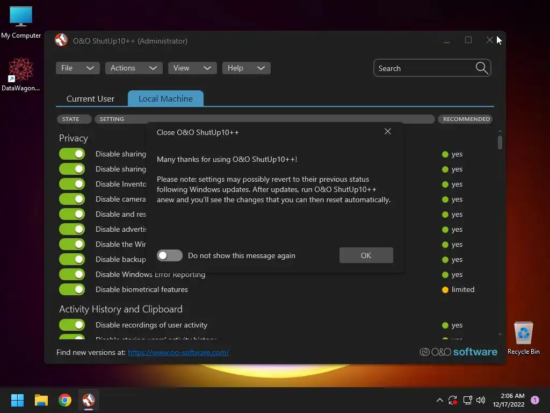Click the settings list scrollbar thumb

[x=500, y=143]
